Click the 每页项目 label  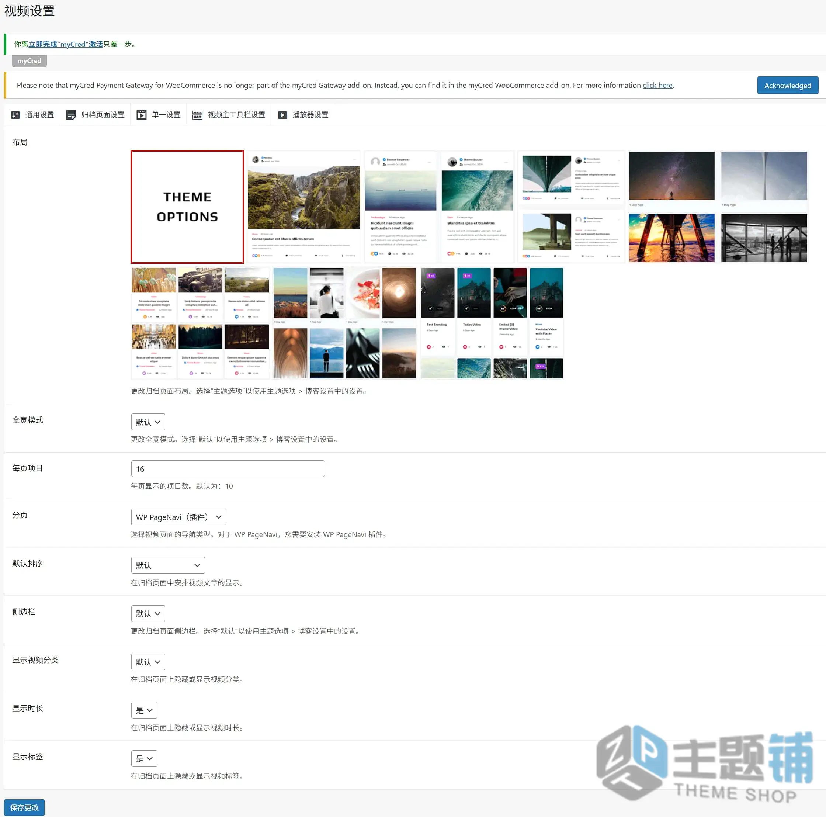27,468
